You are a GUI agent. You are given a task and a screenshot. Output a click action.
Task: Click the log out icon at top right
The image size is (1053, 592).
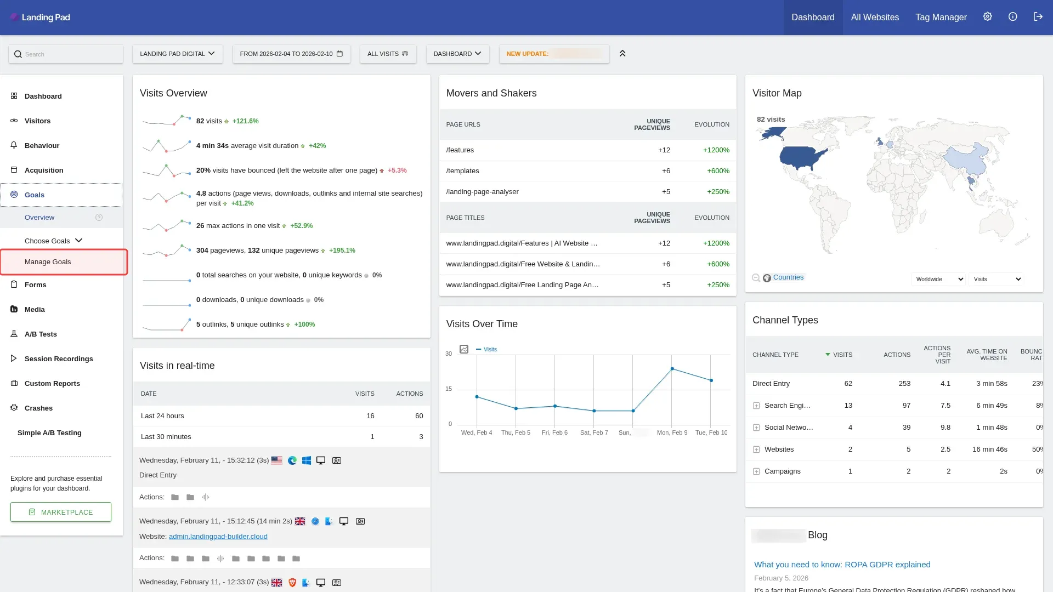[x=1038, y=16]
